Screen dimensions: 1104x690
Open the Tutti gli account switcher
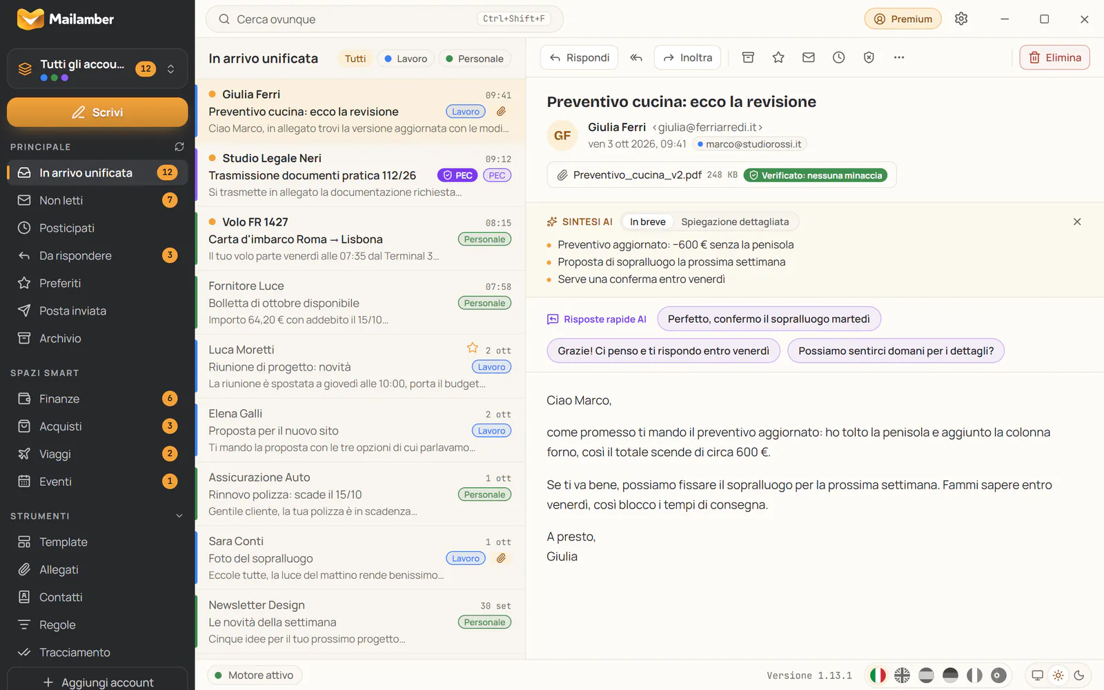point(97,68)
